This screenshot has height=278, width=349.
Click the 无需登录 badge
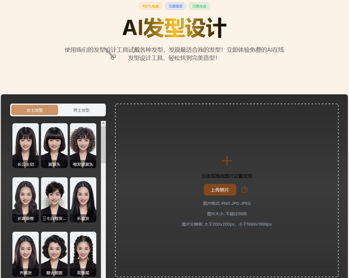(x=176, y=6)
